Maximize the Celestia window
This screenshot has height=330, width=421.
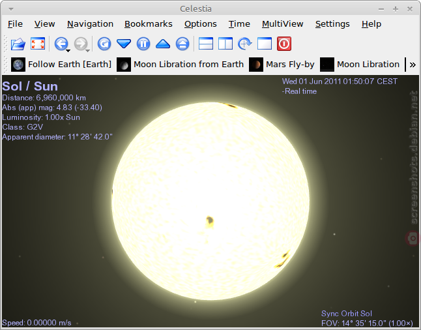[396, 9]
